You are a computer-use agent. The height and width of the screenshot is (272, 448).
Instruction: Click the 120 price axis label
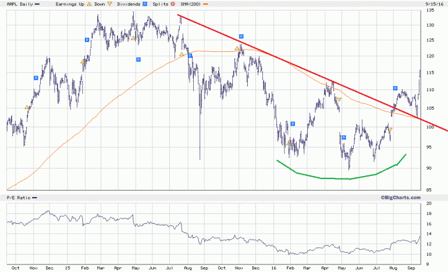(x=430, y=56)
